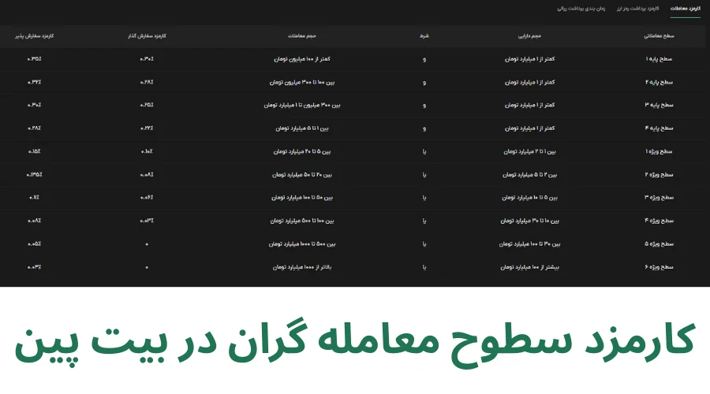Select the سطح ویژه ۴ row label

click(x=659, y=221)
